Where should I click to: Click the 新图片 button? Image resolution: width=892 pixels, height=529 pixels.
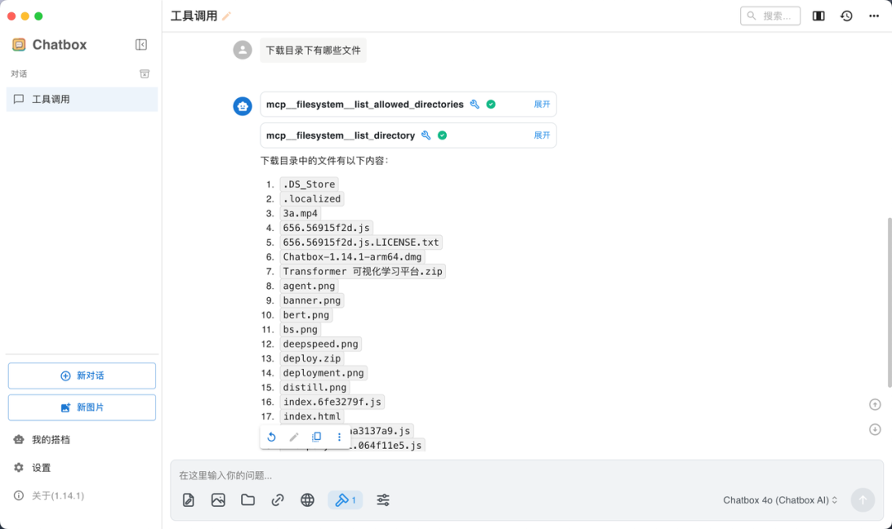81,407
